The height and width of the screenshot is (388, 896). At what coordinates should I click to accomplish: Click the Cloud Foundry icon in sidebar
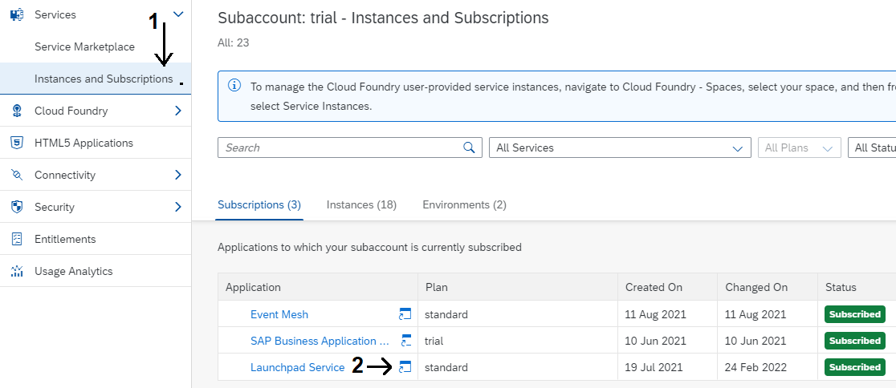[17, 111]
